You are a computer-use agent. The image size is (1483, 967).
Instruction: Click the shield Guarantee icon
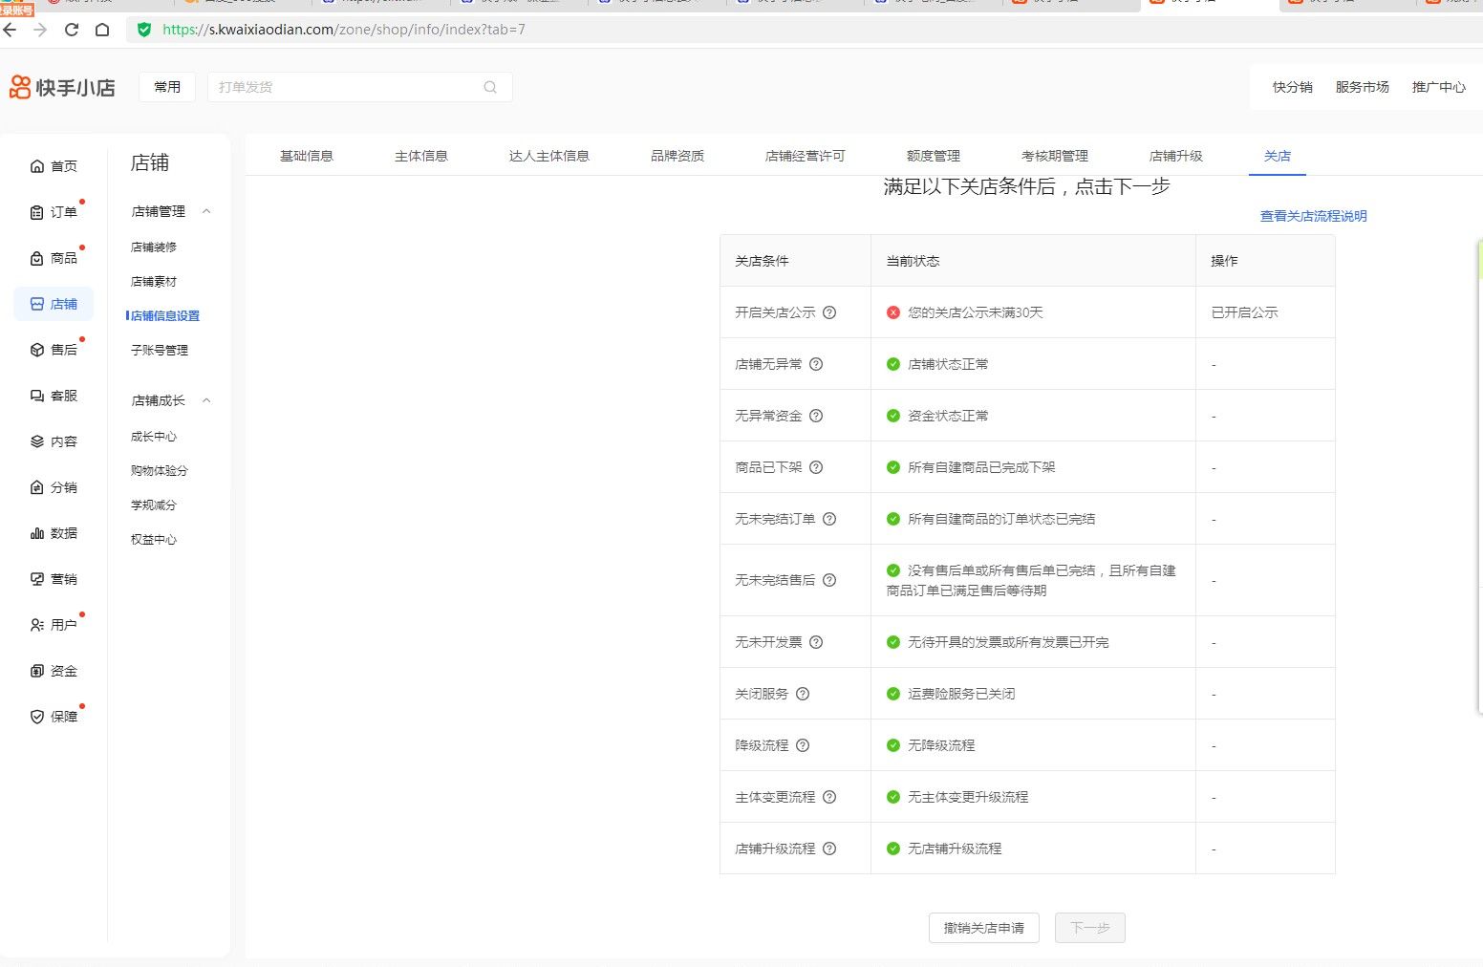[x=37, y=717]
